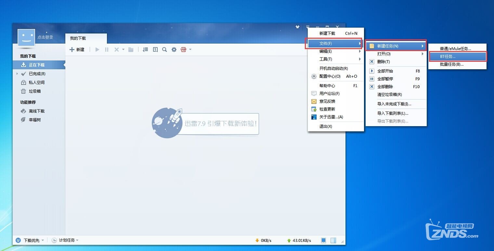Click the main menu icon in title bar

point(307,27)
